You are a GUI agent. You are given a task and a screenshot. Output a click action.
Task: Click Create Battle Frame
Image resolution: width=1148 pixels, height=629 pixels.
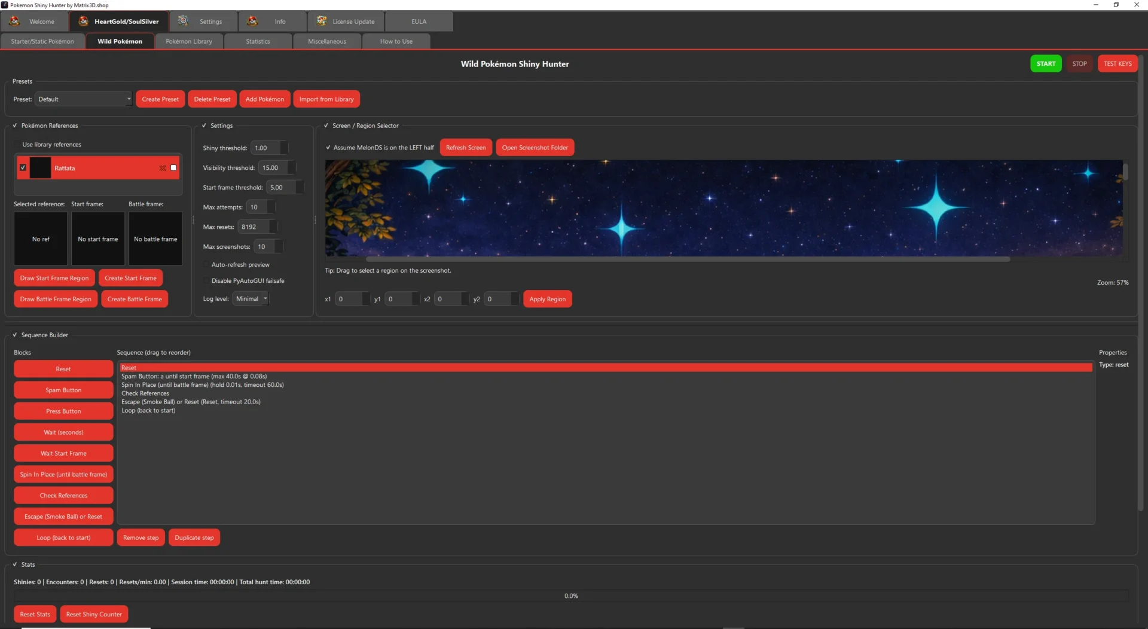[x=135, y=299]
